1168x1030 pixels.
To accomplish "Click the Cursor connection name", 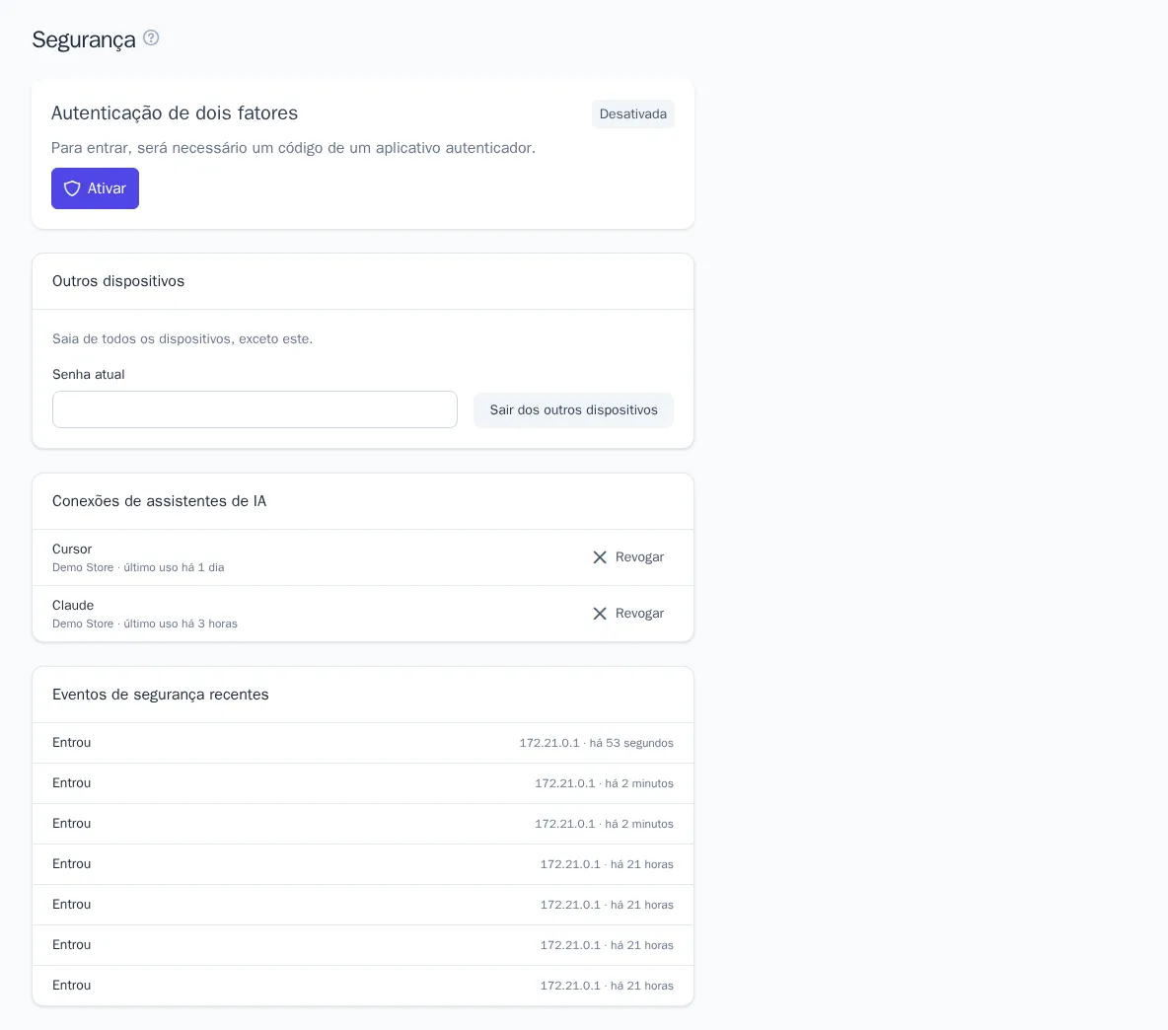I will tap(72, 549).
